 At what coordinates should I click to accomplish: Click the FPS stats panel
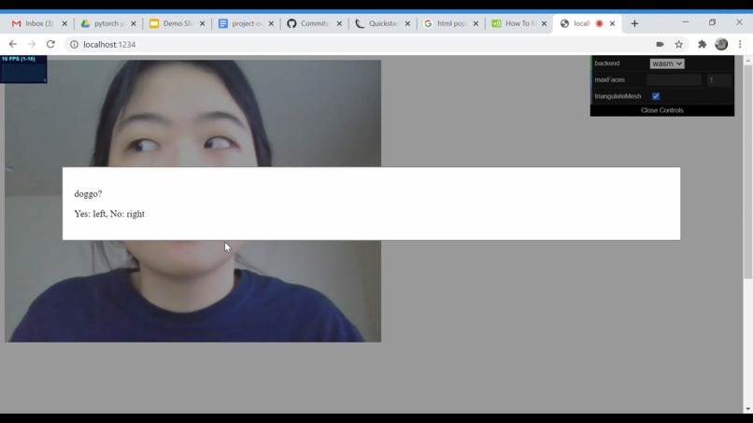(x=23, y=69)
